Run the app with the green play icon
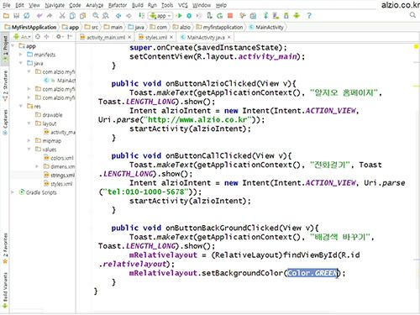This screenshot has width=420, height=315. (179, 16)
